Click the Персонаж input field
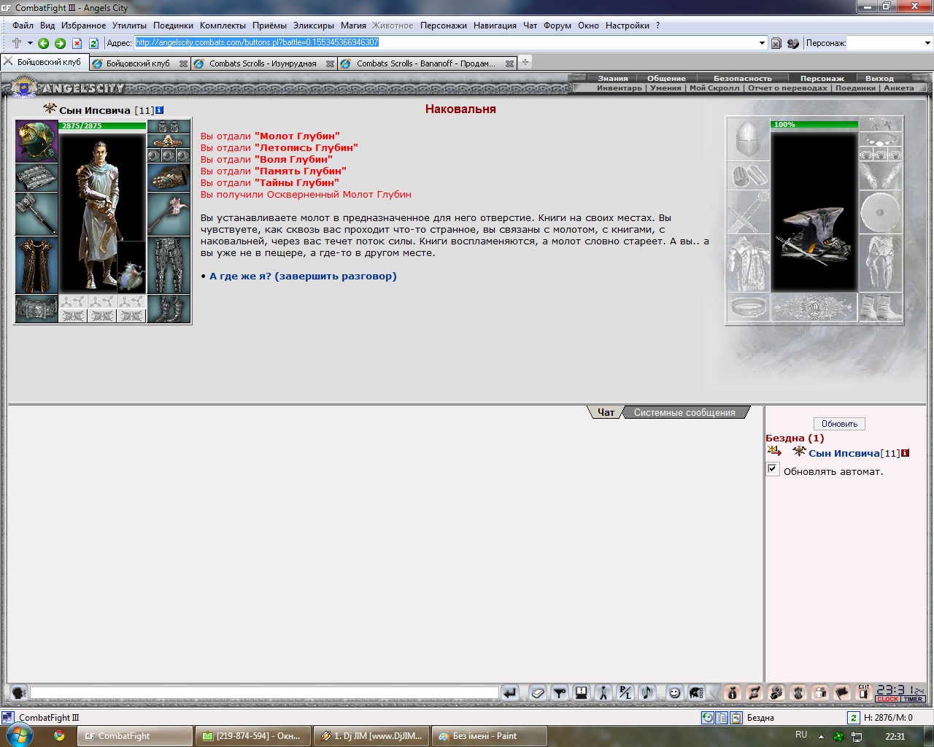Screen dimensions: 934x747 point(884,43)
